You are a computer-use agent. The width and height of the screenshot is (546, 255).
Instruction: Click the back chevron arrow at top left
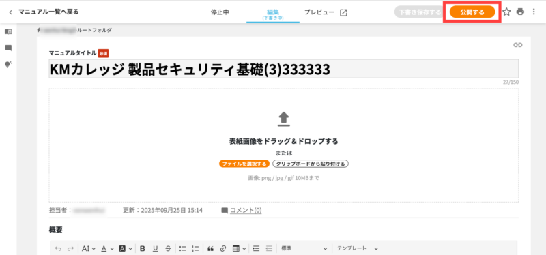tap(10, 12)
